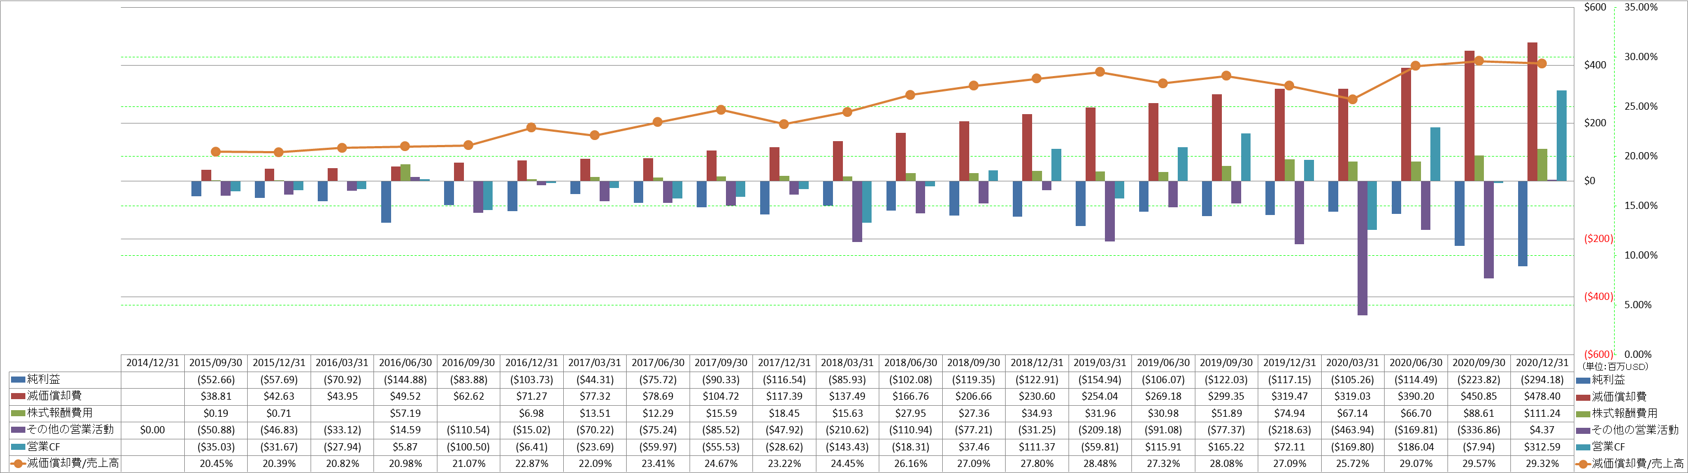Select the 2016/06/30 column header
The width and height of the screenshot is (1688, 473).
[405, 362]
